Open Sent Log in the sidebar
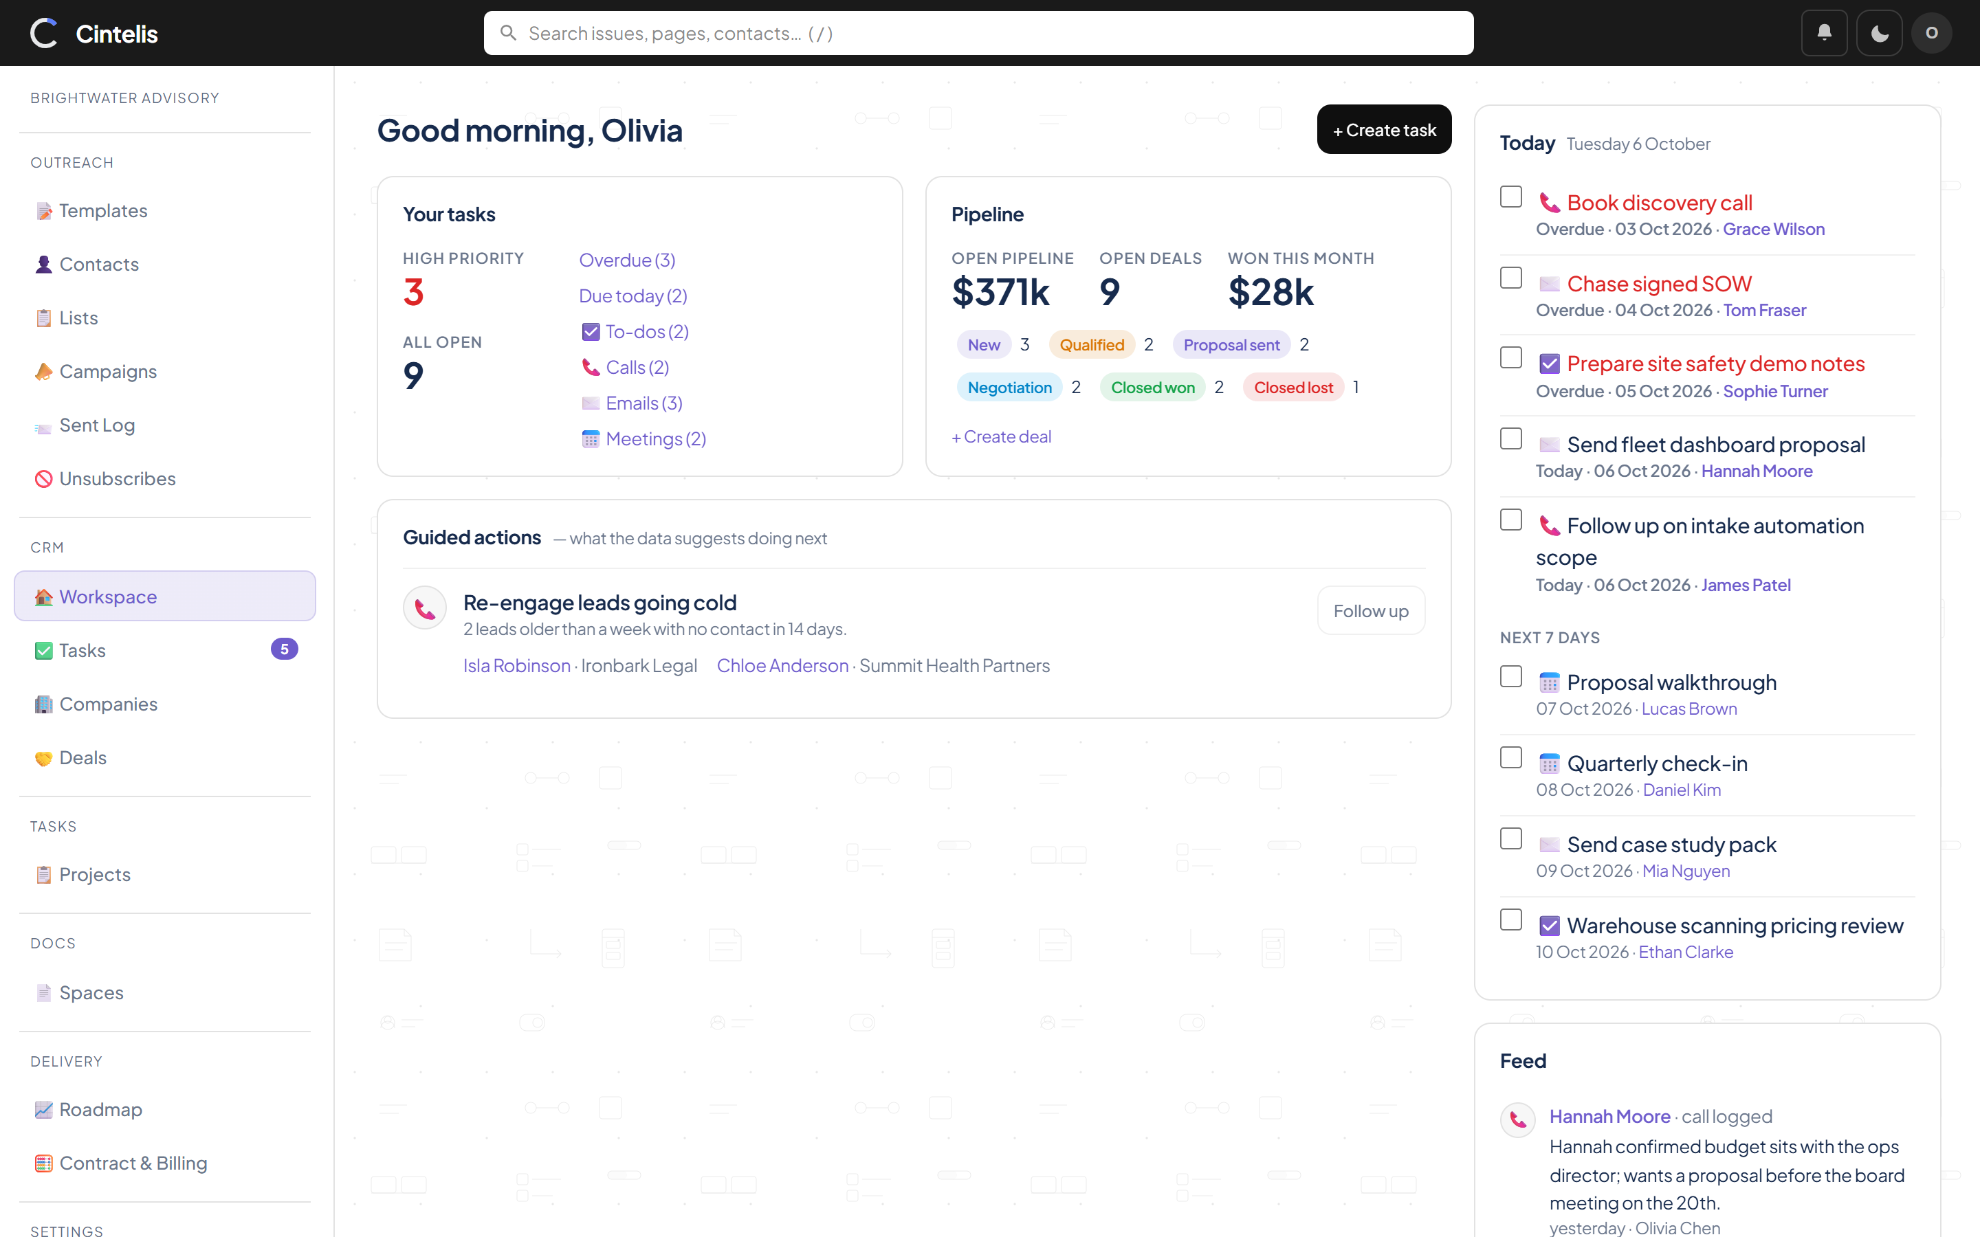Screen dimensions: 1980x1237 (x=164, y=425)
